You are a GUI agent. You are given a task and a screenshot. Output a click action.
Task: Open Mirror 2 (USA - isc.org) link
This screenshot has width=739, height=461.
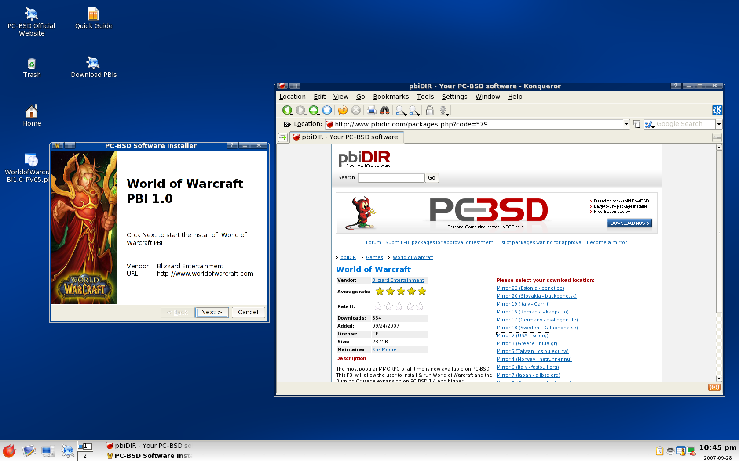point(523,335)
